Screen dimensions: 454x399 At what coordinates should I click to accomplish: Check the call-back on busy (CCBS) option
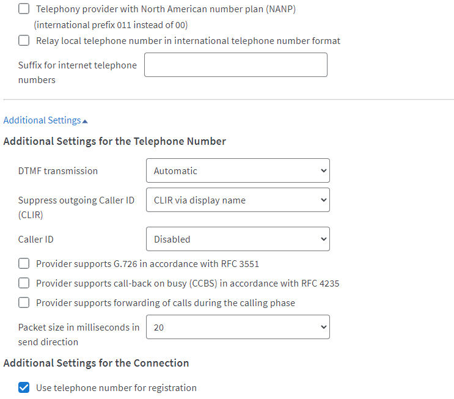(x=24, y=284)
